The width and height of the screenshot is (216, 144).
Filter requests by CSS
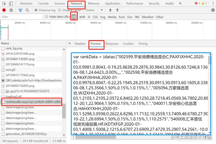click(95, 17)
